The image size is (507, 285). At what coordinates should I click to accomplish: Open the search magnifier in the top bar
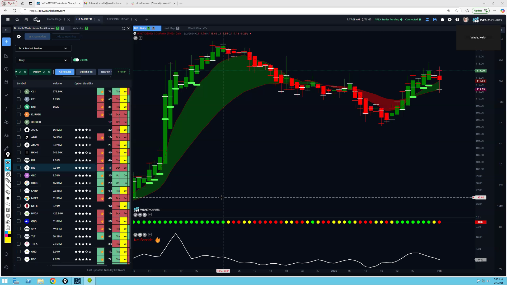[17, 20]
